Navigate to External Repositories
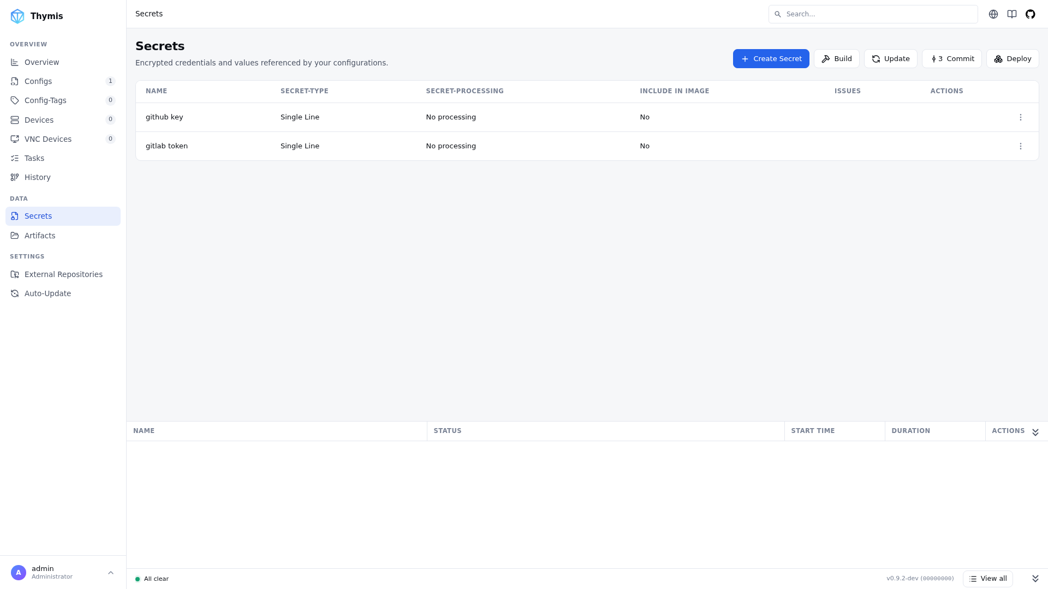1048x589 pixels. [63, 274]
